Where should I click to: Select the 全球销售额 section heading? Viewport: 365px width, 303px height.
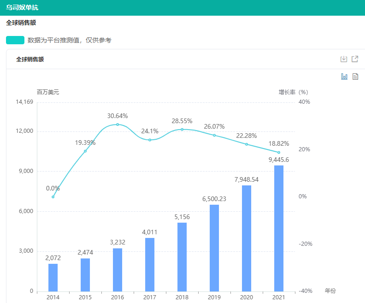pyautogui.click(x=21, y=22)
